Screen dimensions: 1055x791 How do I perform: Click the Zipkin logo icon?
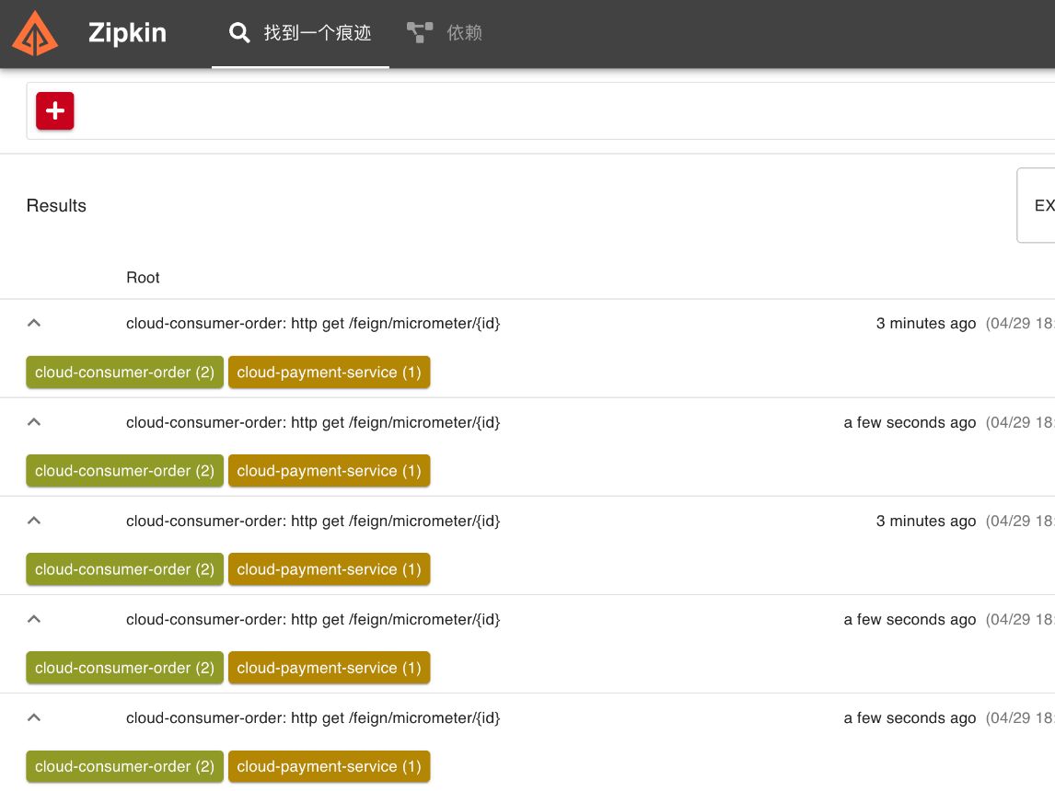[35, 33]
